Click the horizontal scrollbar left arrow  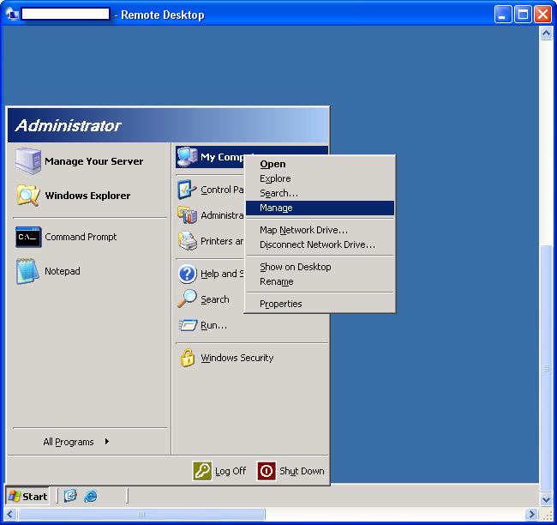[9, 515]
